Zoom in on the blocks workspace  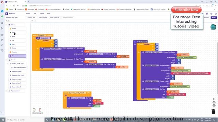click(214, 103)
